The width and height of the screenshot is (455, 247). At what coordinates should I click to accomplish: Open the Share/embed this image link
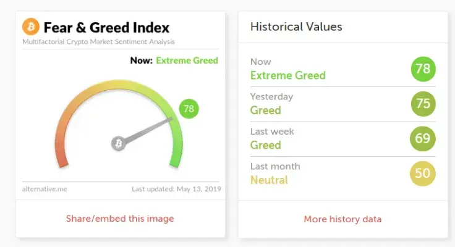120,219
